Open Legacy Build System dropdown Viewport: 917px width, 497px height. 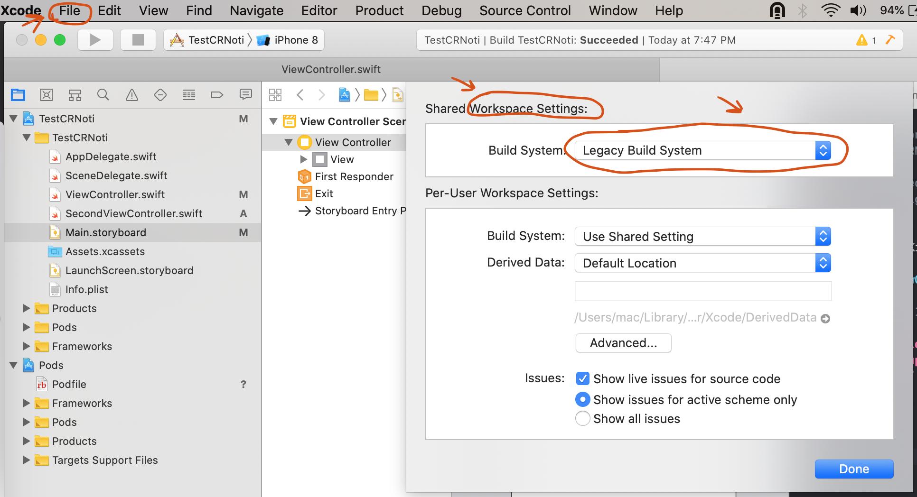click(x=702, y=150)
